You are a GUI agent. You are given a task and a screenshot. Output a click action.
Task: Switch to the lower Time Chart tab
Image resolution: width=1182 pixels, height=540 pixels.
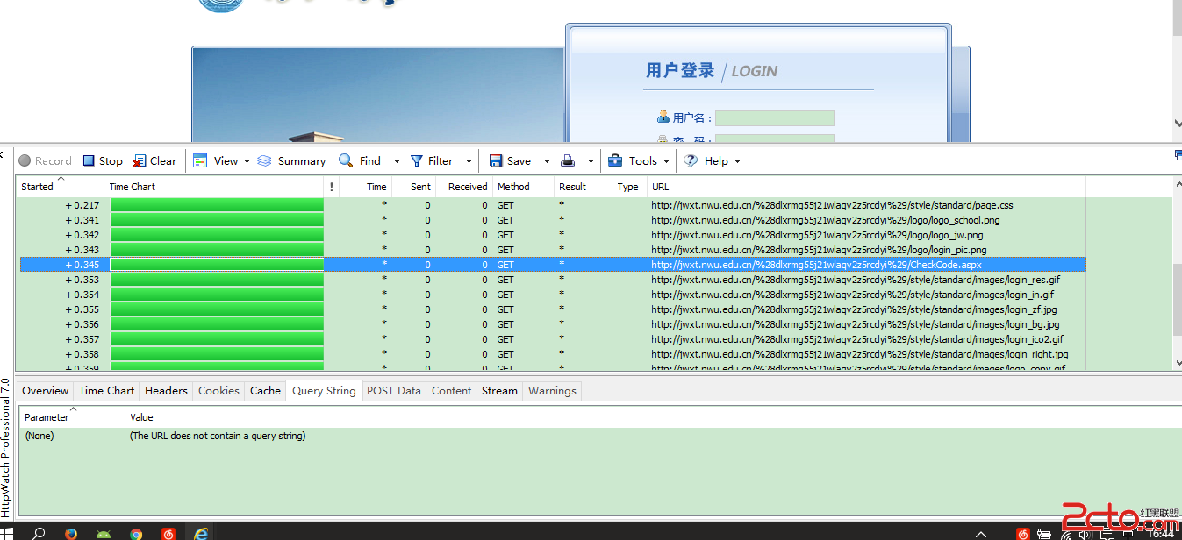point(107,391)
